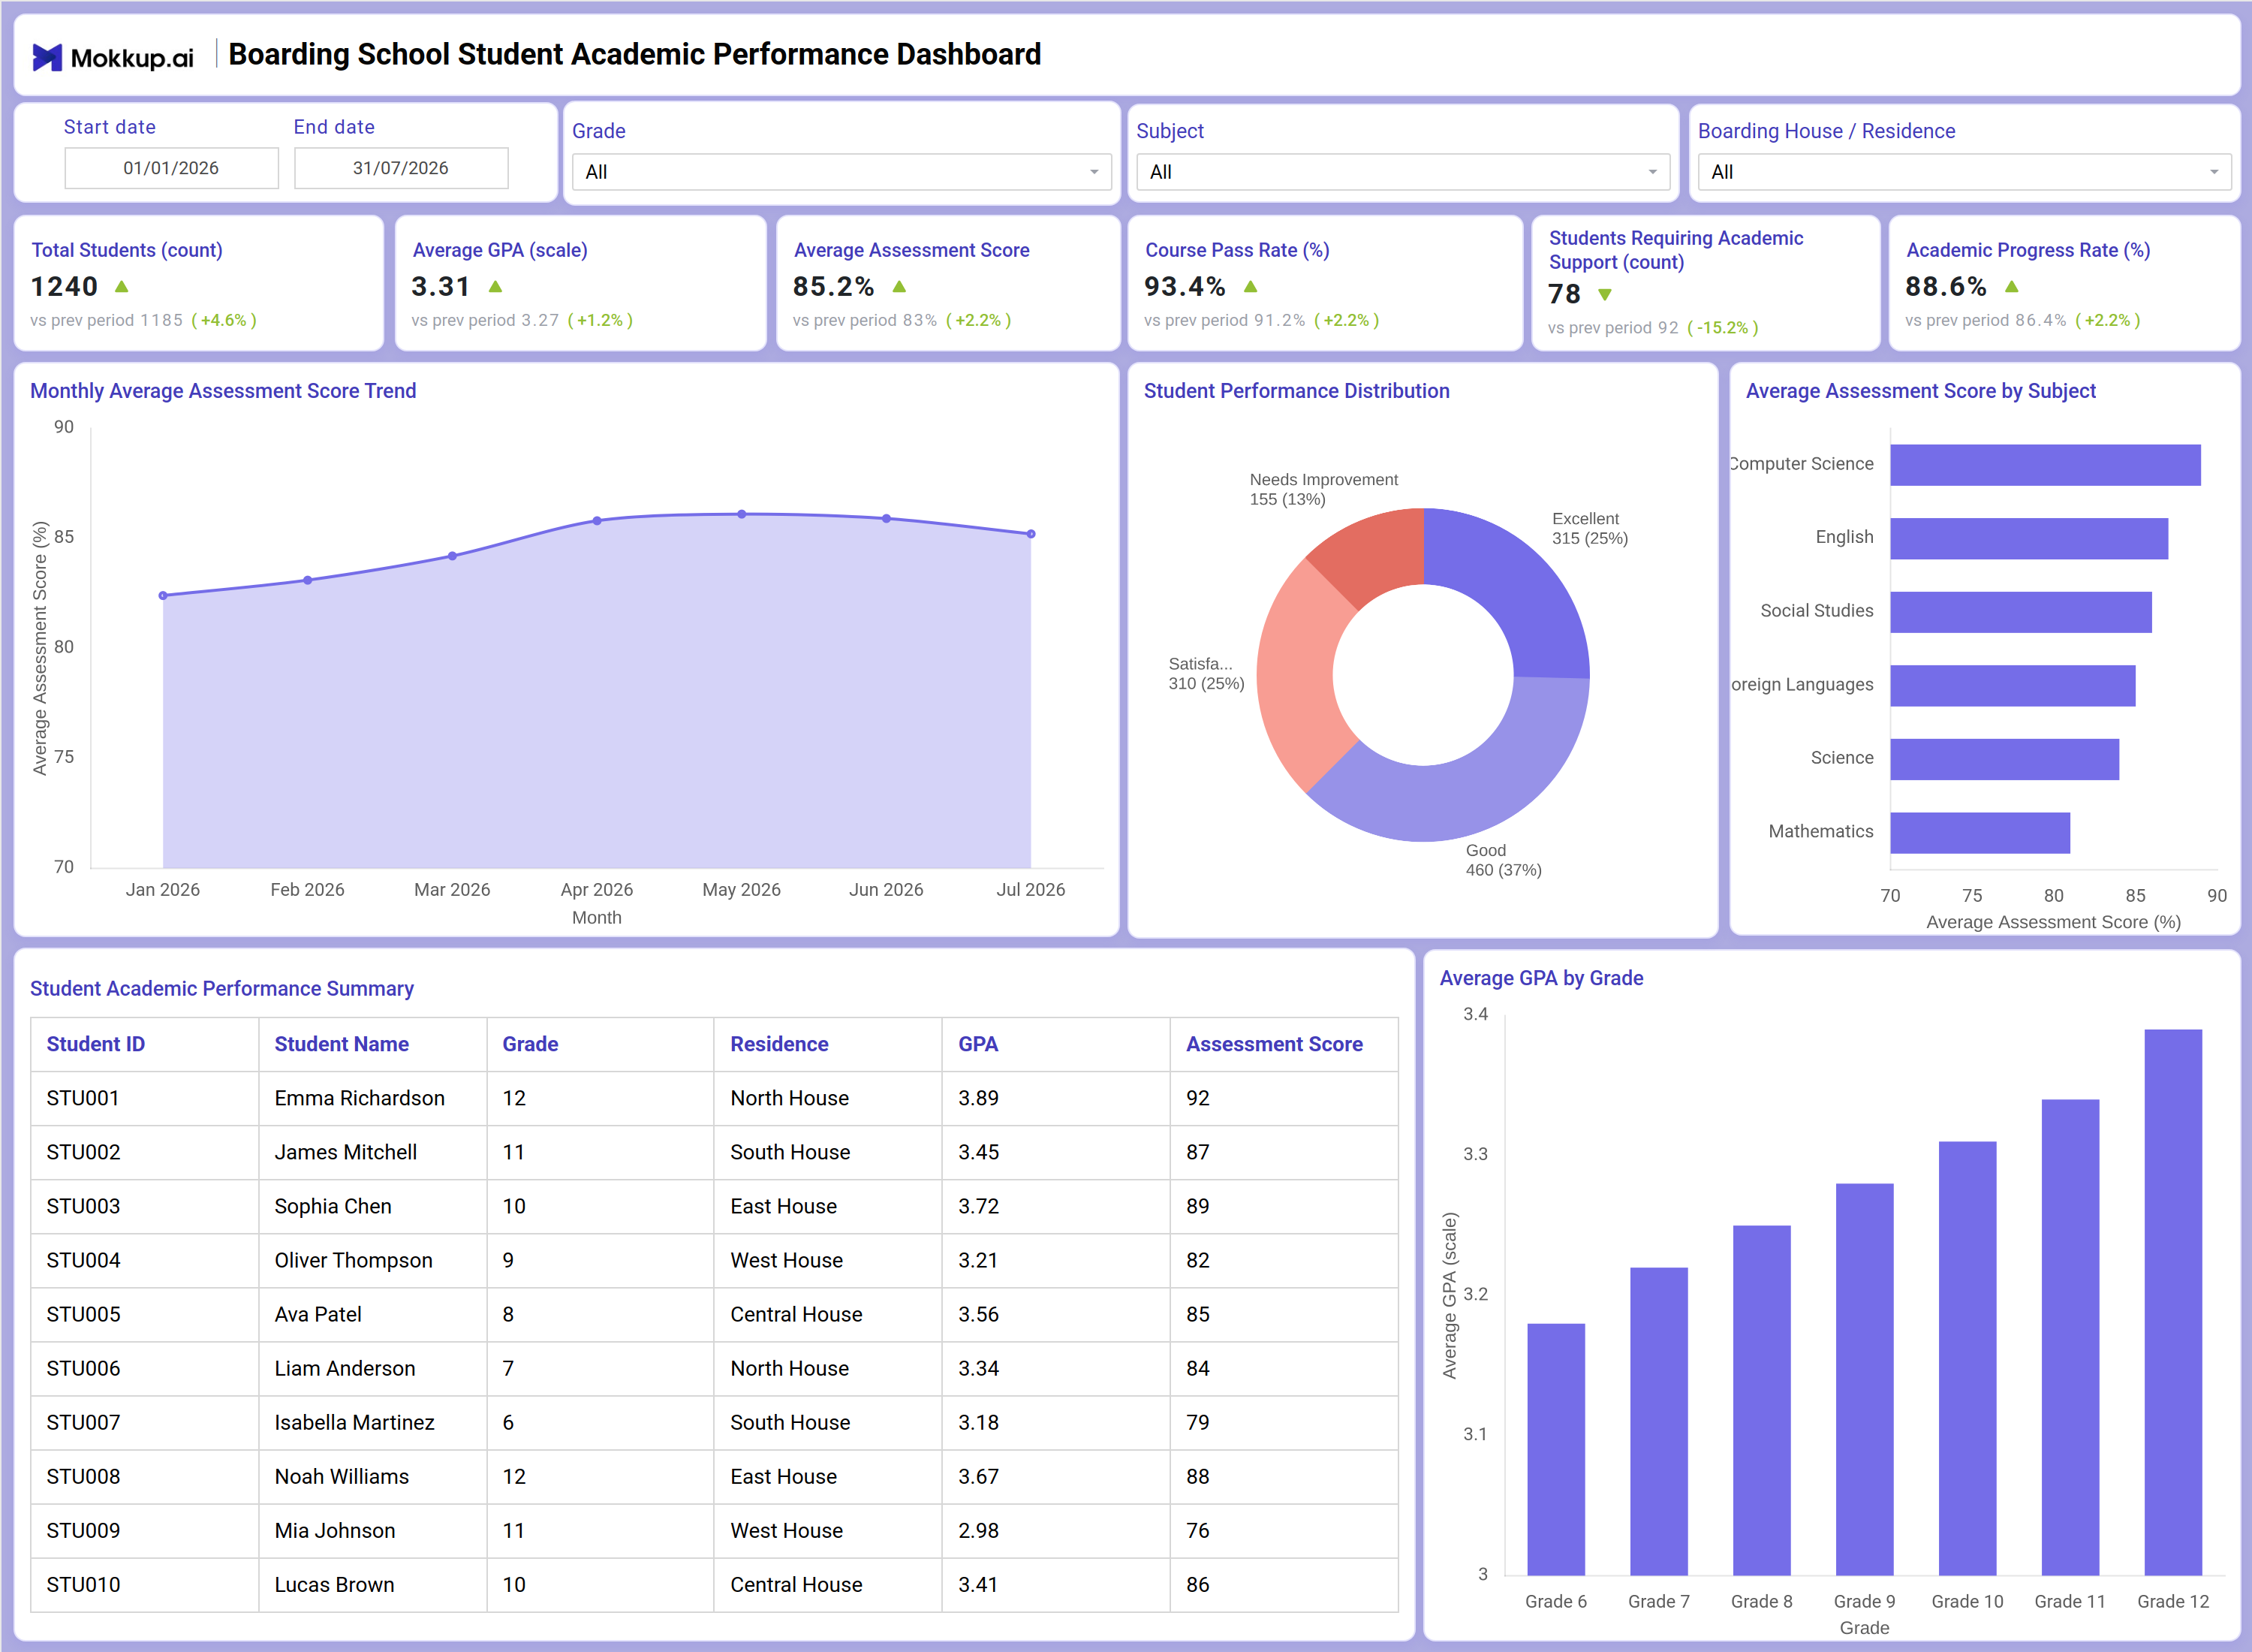The width and height of the screenshot is (2252, 1652).
Task: Click the Average GPA by Grade title
Action: (1541, 978)
